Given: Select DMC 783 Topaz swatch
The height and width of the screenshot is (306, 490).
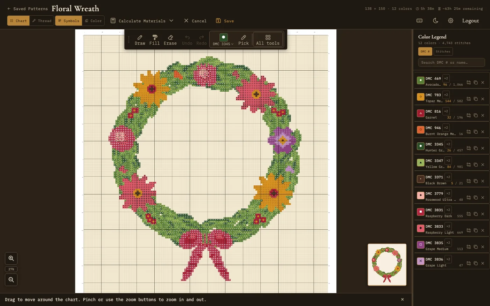Looking at the screenshot, I should point(421,97).
